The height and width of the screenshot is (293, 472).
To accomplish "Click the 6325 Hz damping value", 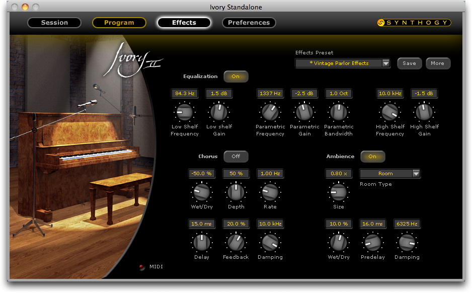I will pos(407,224).
